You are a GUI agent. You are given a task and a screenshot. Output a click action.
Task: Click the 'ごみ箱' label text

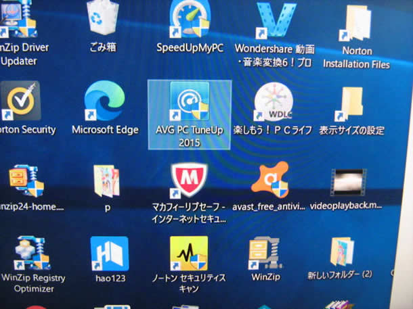coord(103,47)
